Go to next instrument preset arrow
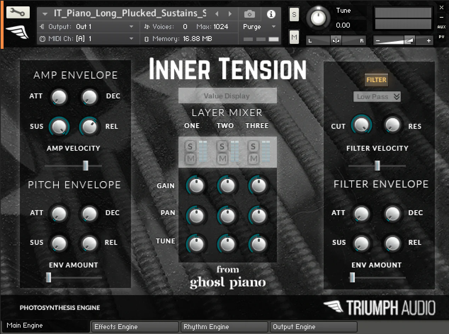This screenshot has height=334, width=449. [x=230, y=14]
